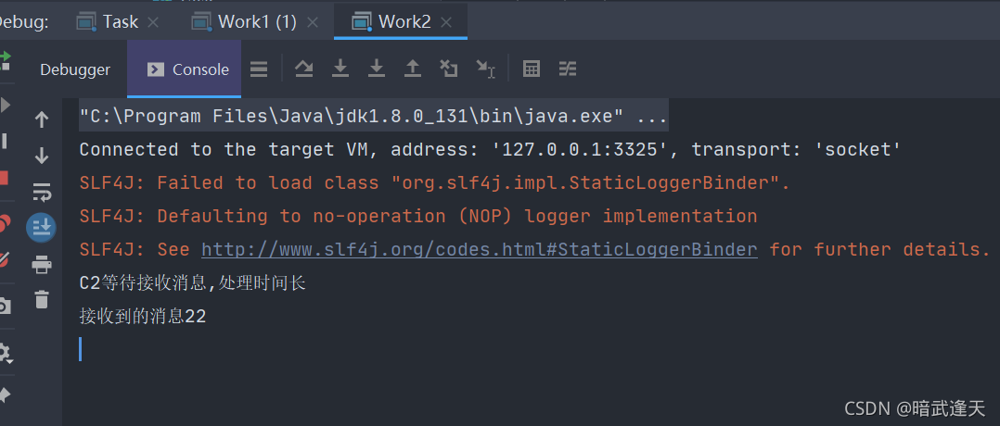Click the Force Step Into icon
1000x426 pixels.
pos(377,69)
